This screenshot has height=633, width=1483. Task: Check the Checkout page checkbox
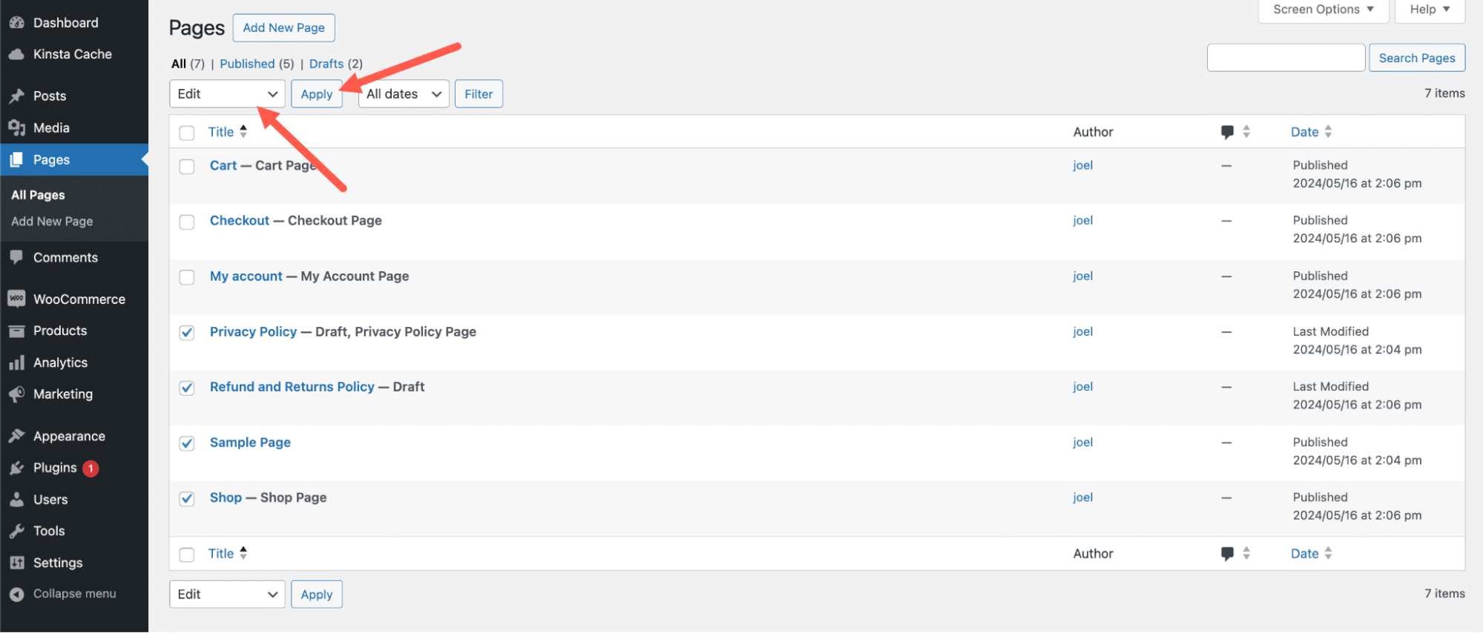[187, 222]
